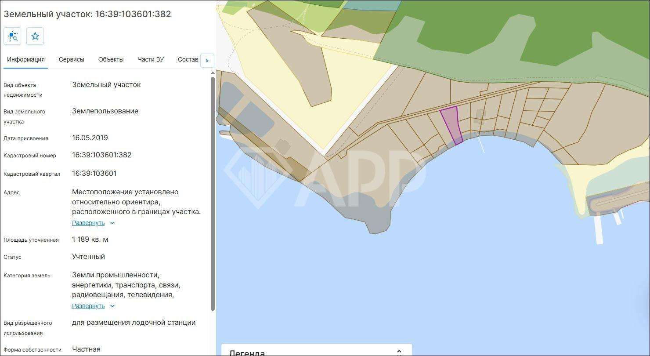Open the Сервисы tab

[72, 59]
